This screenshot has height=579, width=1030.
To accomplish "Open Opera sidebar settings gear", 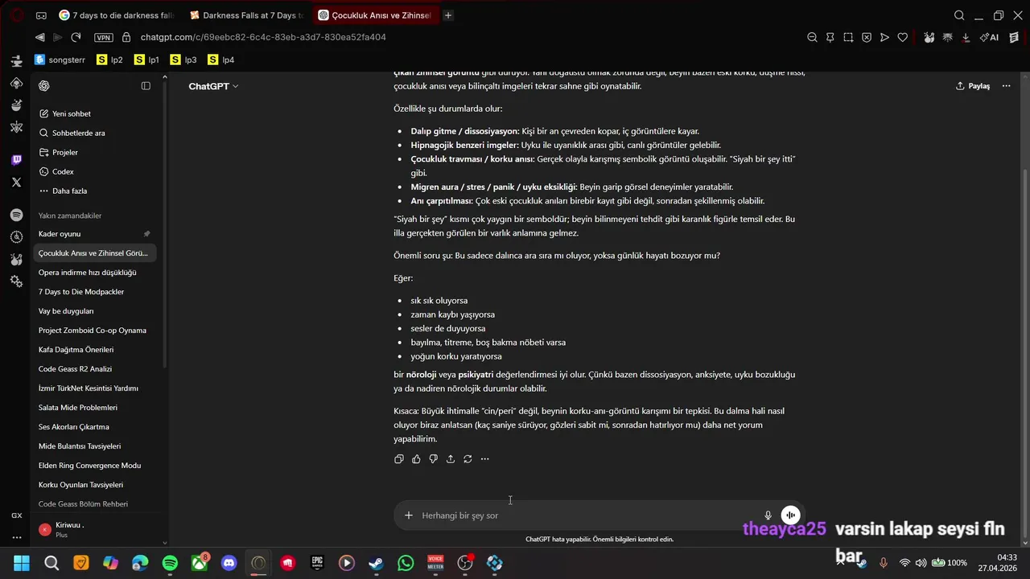I will click(16, 281).
